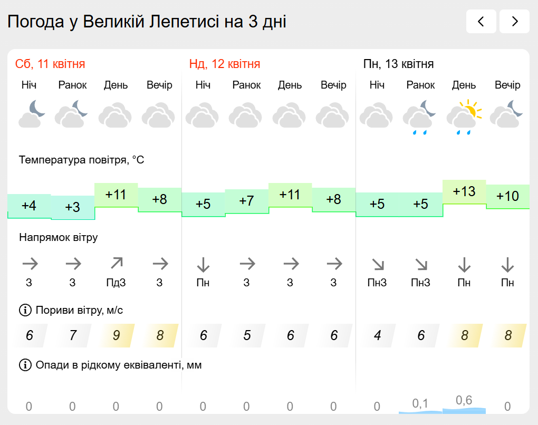Click Monday evening cloud-and-moon icon
Screen dimensions: 538x425
(507, 114)
